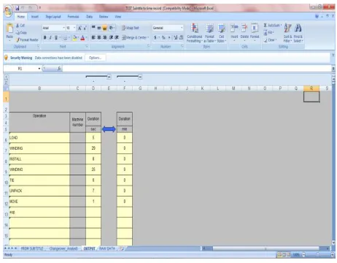
Task: Click the LOAD operation cell
Action: click(39, 138)
